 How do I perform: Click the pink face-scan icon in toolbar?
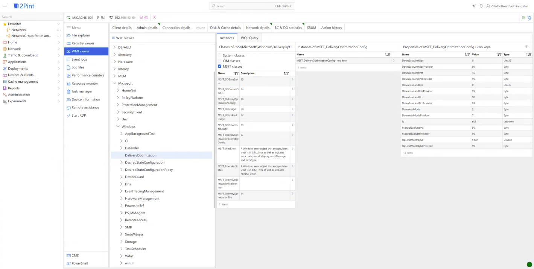(154, 17)
